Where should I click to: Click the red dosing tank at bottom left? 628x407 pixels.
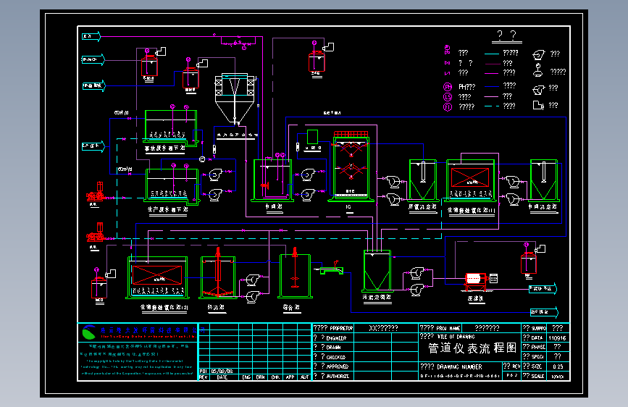pos(99,288)
